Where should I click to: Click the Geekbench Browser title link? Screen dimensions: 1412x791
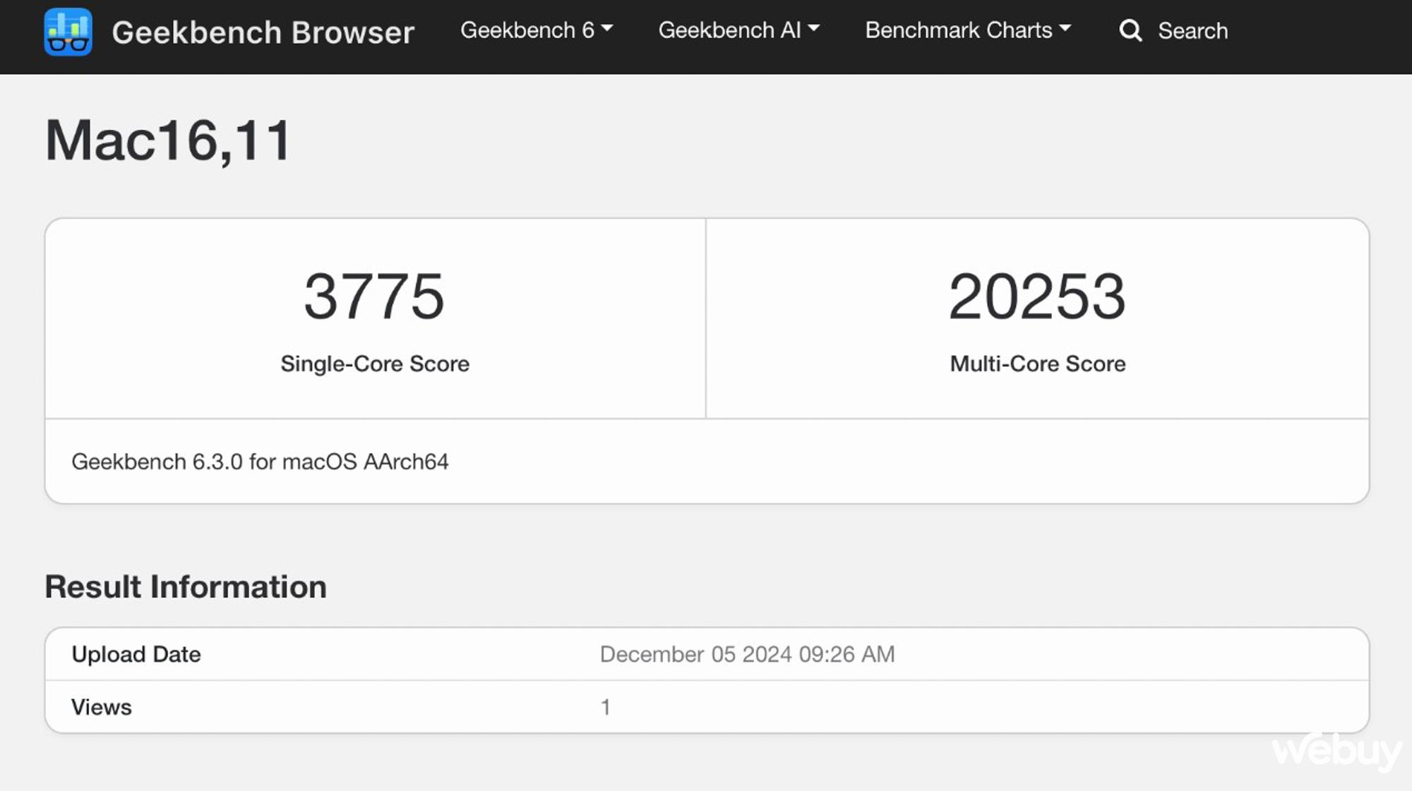(263, 32)
